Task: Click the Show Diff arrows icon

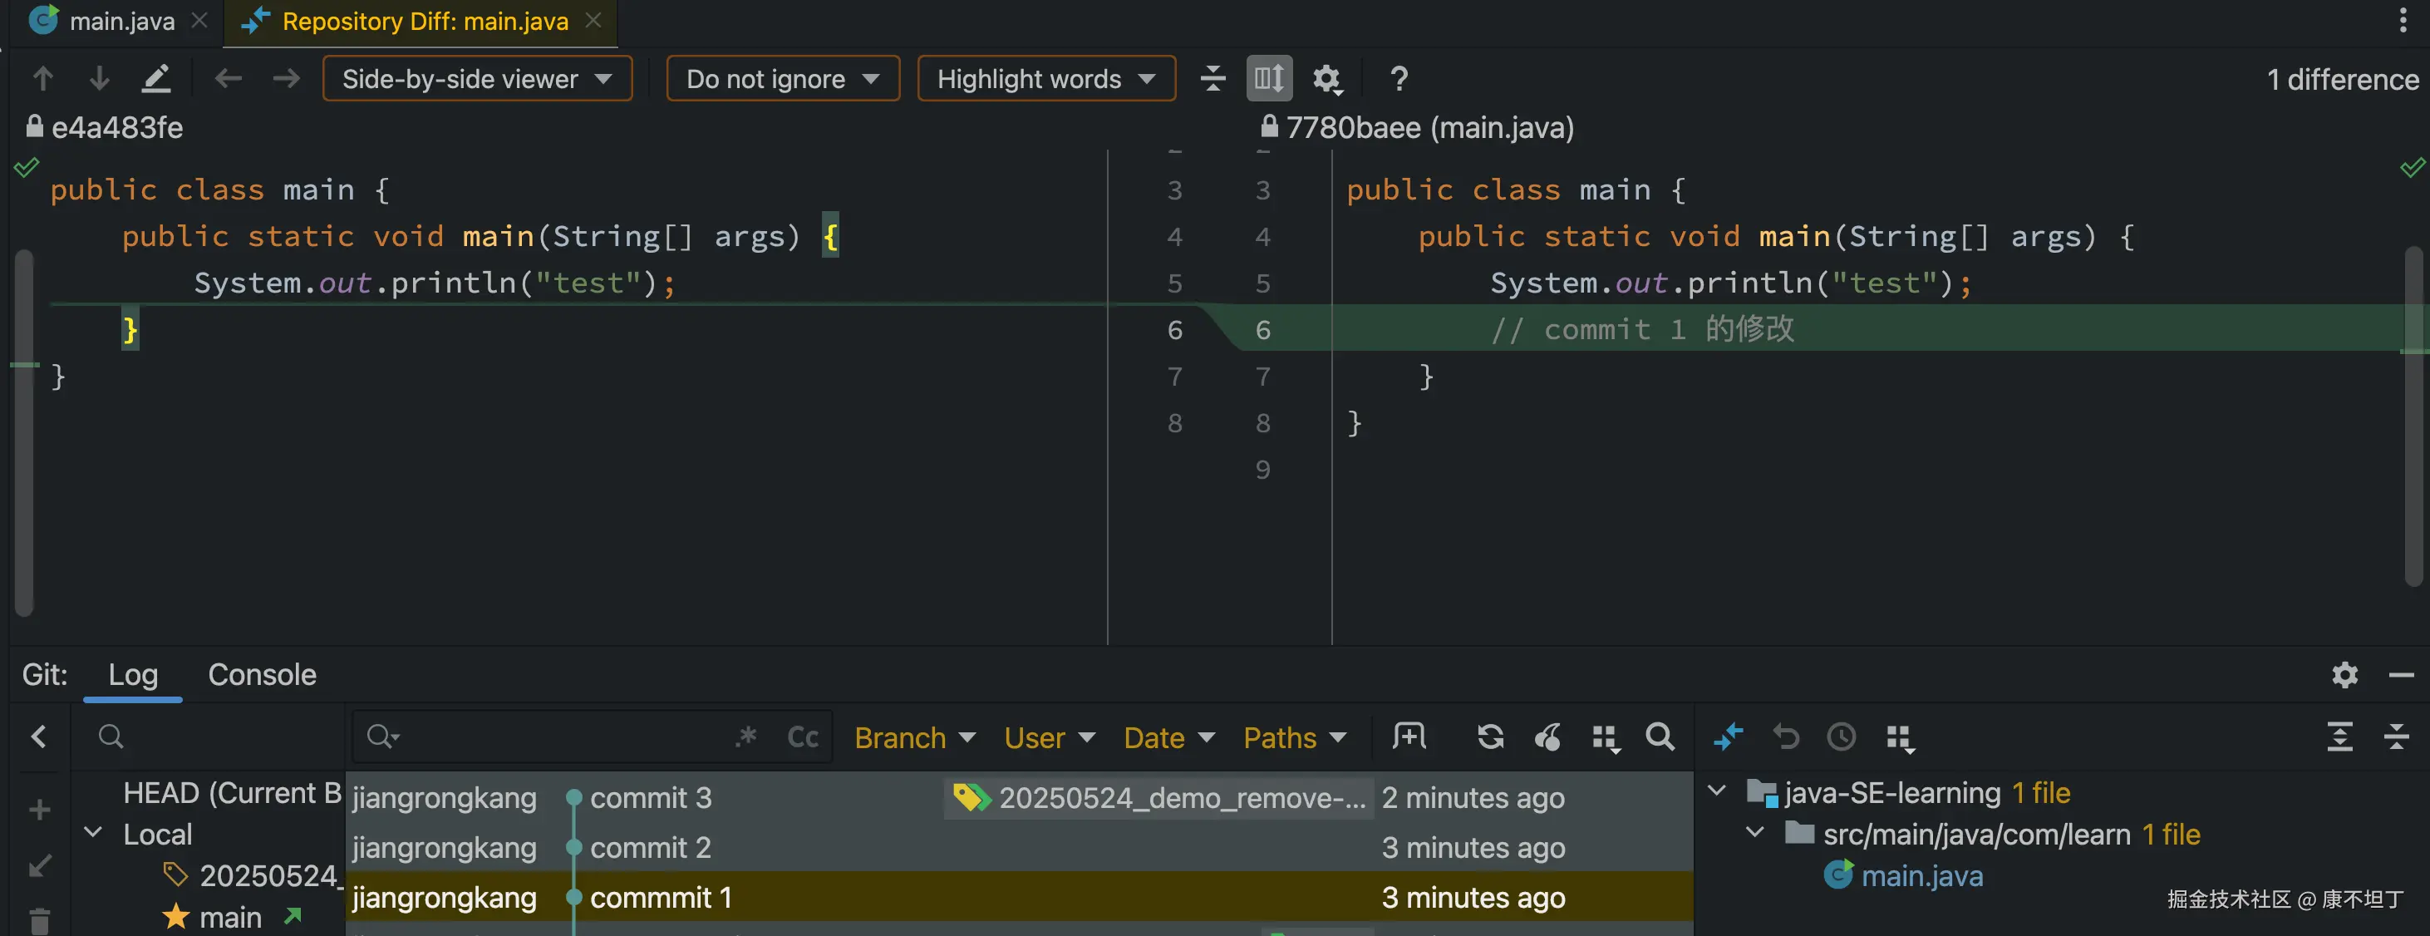Action: pos(1727,736)
